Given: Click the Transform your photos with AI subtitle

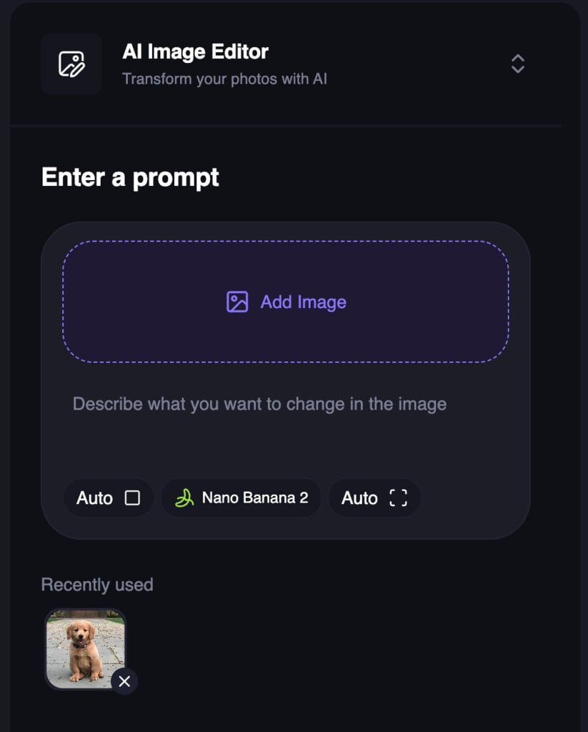Looking at the screenshot, I should point(224,79).
